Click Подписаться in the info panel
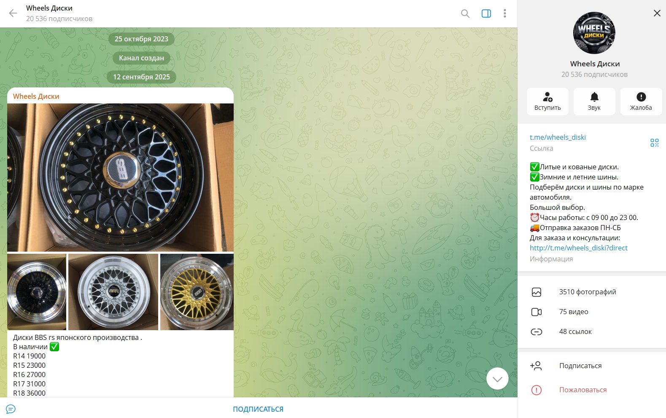Viewport: 666px width, 418px height. click(580, 366)
